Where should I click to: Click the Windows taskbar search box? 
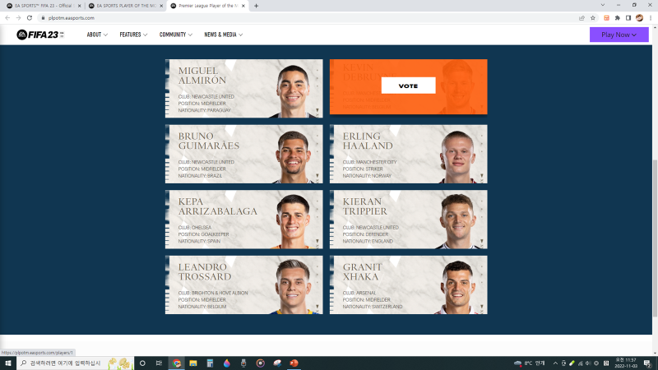click(76, 363)
